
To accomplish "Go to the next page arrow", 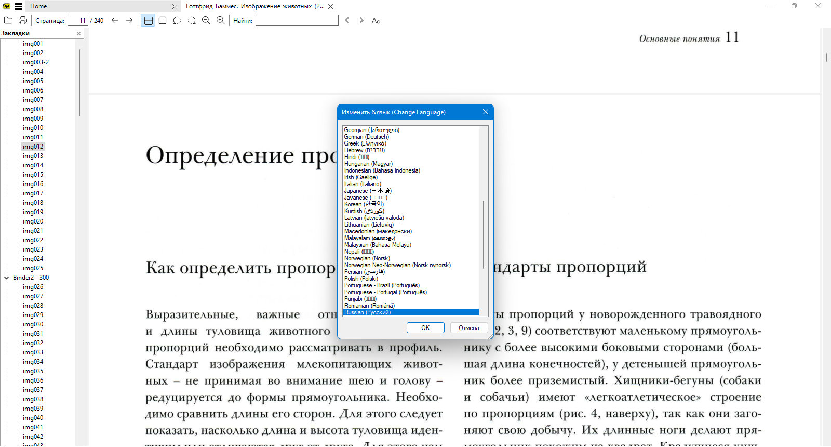I will (129, 20).
